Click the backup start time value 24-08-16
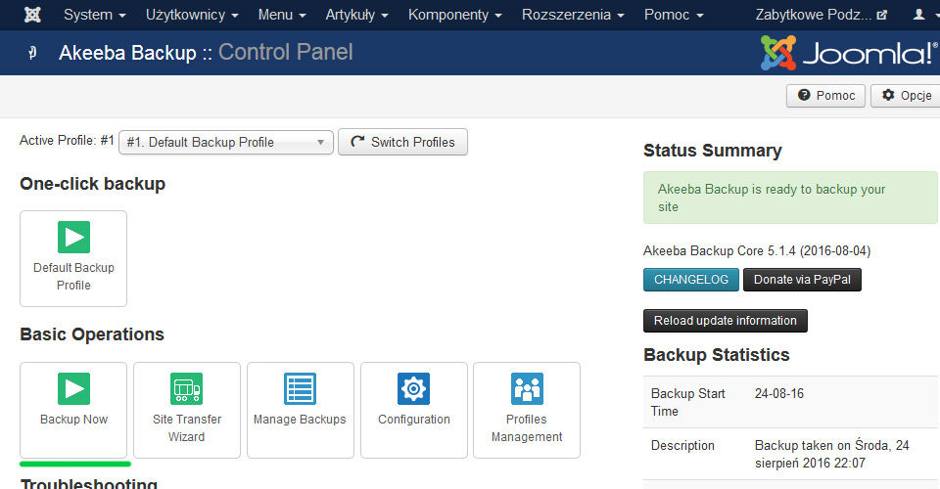The width and height of the screenshot is (940, 489). click(779, 394)
